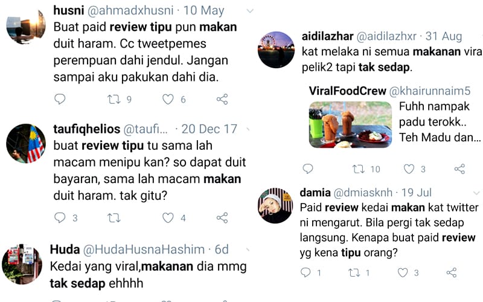Retweet husni's paid review tweet
Image resolution: width=483 pixels, height=302 pixels.
[114, 99]
